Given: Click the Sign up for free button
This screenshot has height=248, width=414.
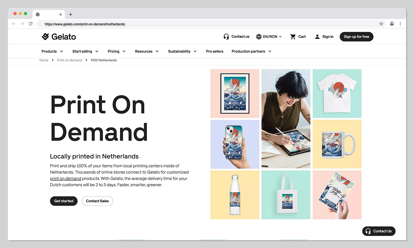Looking at the screenshot, I should tap(356, 36).
